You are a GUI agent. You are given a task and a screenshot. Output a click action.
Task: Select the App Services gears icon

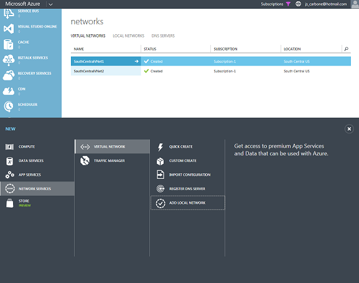(x=9, y=175)
